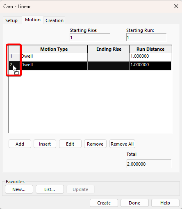
Task: Click the Ending Rise cell in row 2
Action: pyautogui.click(x=109, y=66)
